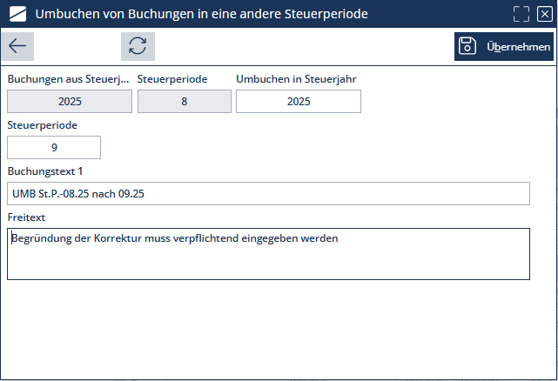
Task: Click the back arrow in the toolbar
Action: (x=18, y=46)
